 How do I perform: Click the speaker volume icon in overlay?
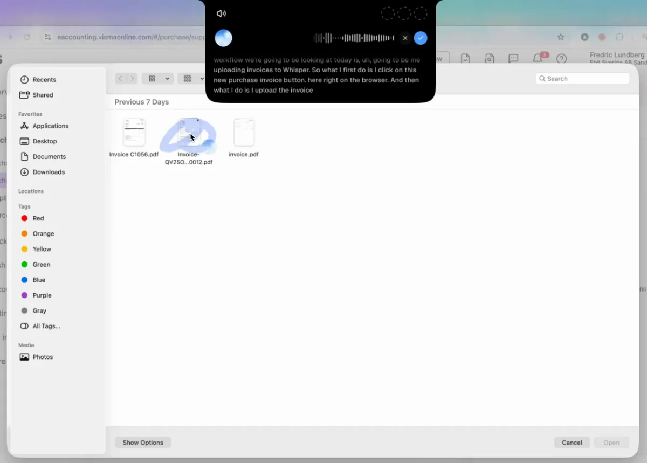pos(221,13)
